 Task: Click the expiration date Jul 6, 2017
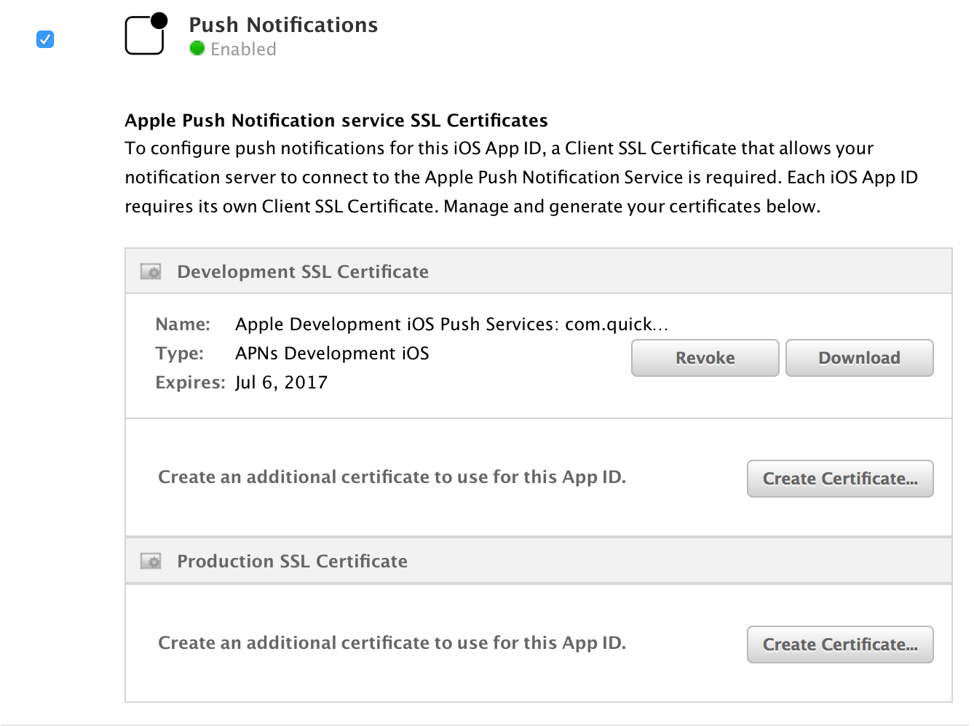pyautogui.click(x=281, y=383)
